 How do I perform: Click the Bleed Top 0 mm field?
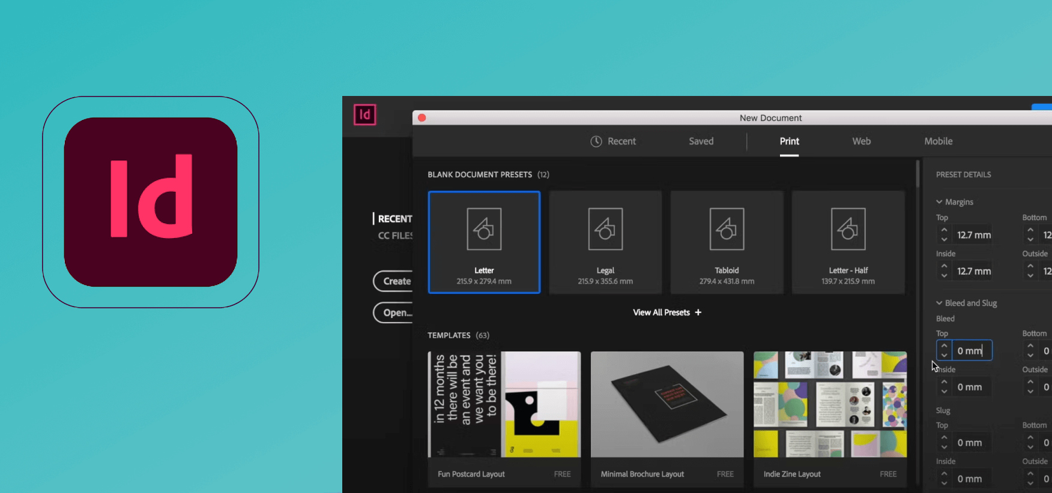972,351
